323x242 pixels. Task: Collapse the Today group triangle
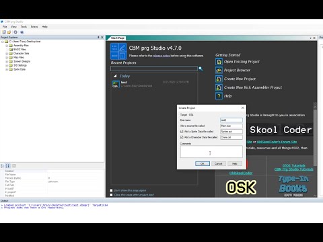[x=115, y=76]
